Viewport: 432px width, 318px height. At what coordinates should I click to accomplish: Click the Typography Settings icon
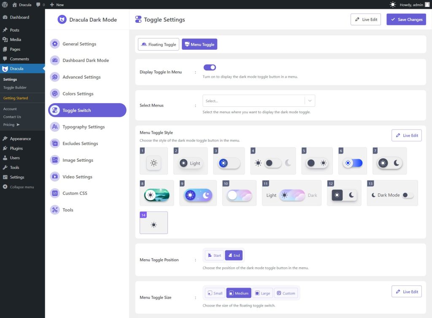55,127
